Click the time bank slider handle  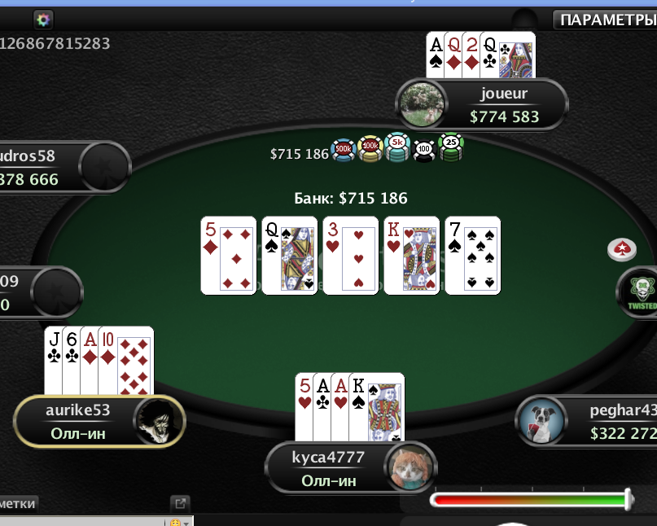[x=628, y=499]
